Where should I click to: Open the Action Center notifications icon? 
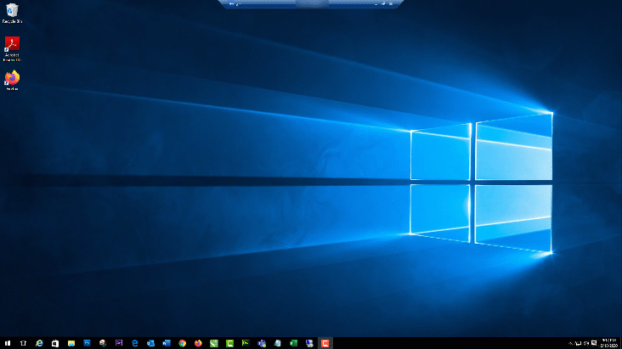point(594,343)
